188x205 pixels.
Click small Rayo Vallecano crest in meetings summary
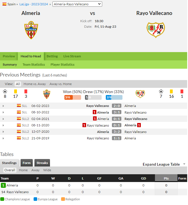click(x=140, y=94)
